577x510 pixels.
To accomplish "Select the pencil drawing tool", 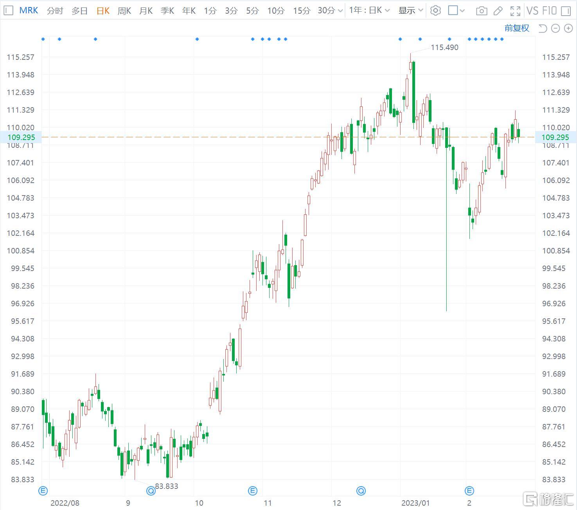I will pyautogui.click(x=498, y=11).
